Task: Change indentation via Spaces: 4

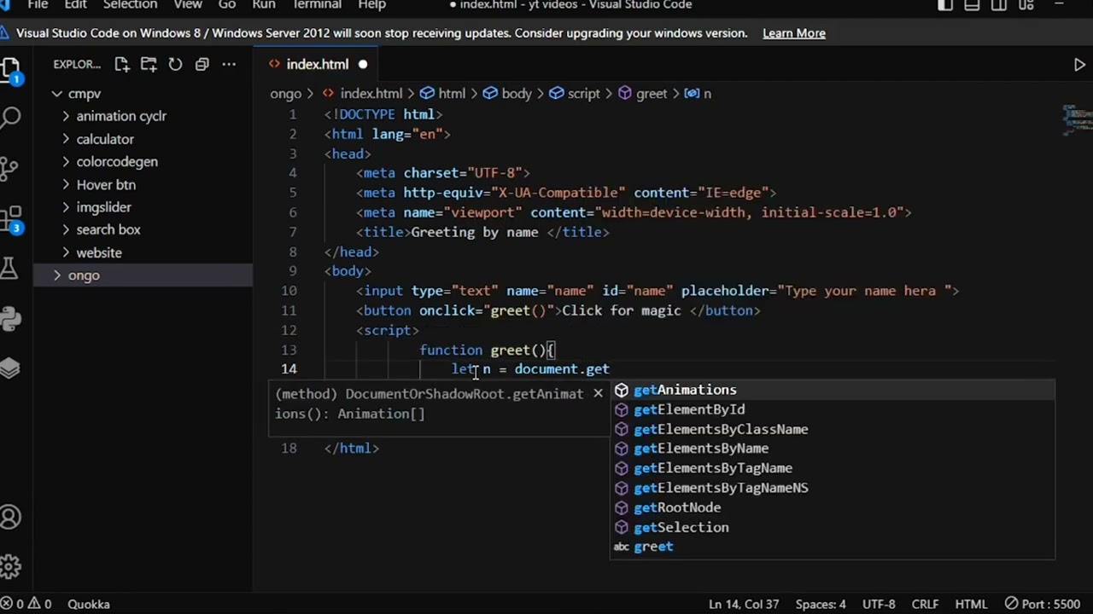Action: click(x=821, y=604)
